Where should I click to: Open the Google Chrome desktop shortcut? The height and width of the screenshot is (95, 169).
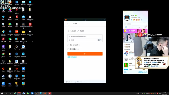(3, 55)
